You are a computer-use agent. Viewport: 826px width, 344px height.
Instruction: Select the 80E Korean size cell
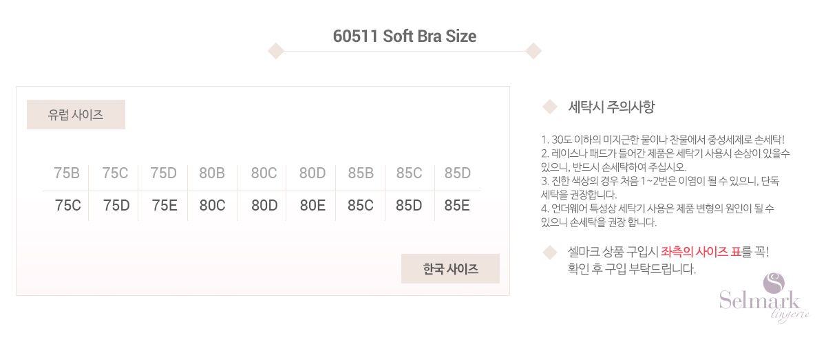point(312,206)
